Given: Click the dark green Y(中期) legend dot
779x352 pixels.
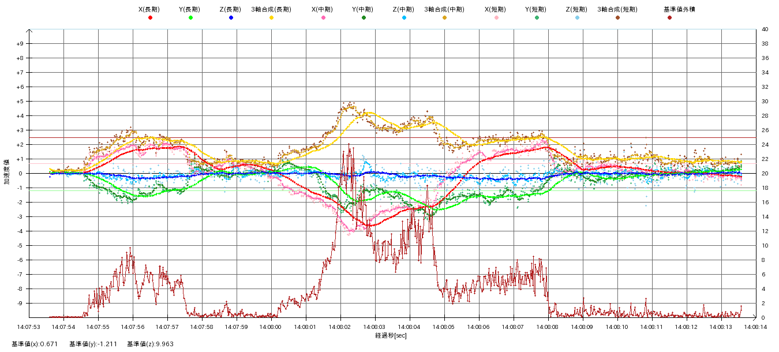Looking at the screenshot, I should pyautogui.click(x=364, y=18).
